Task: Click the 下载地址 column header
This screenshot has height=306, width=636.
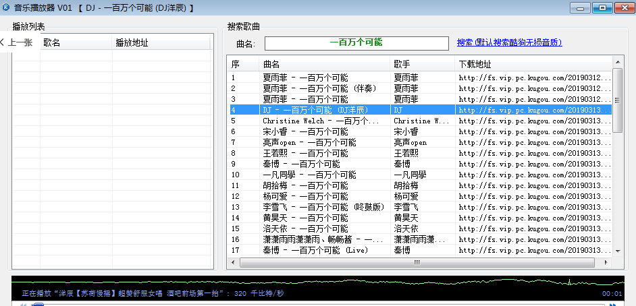Action: pos(533,64)
